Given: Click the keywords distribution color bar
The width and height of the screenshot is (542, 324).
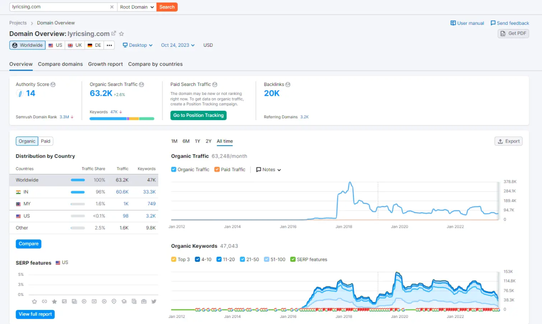Looking at the screenshot, I should click(122, 119).
